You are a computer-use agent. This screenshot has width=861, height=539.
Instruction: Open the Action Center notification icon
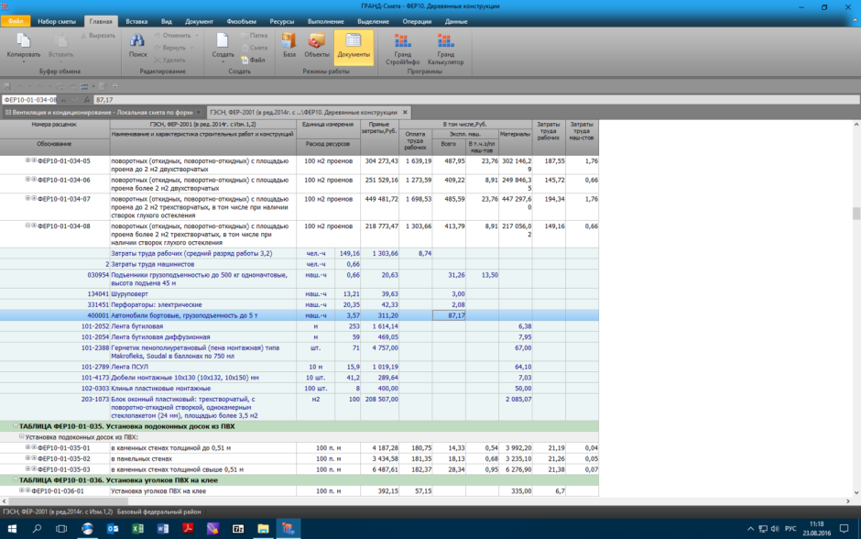(x=844, y=529)
